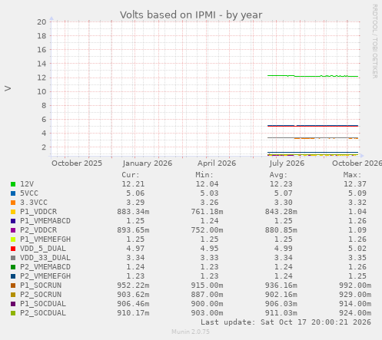Select the VDD_5_DUAL legend label
This screenshot has width=382, height=340.
click(43, 249)
